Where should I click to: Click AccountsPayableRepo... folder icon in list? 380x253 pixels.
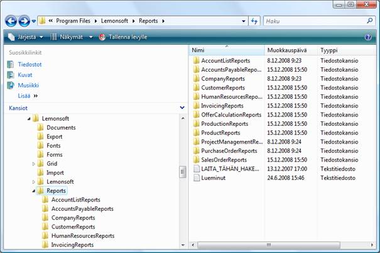197,69
